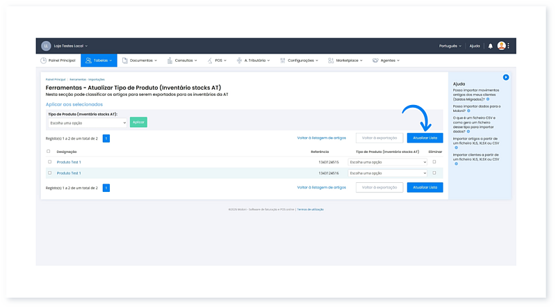This screenshot has width=556, height=308.
Task: Open Tipo de Produto dropdown under Aplicar aos selecionados
Action: 88,123
